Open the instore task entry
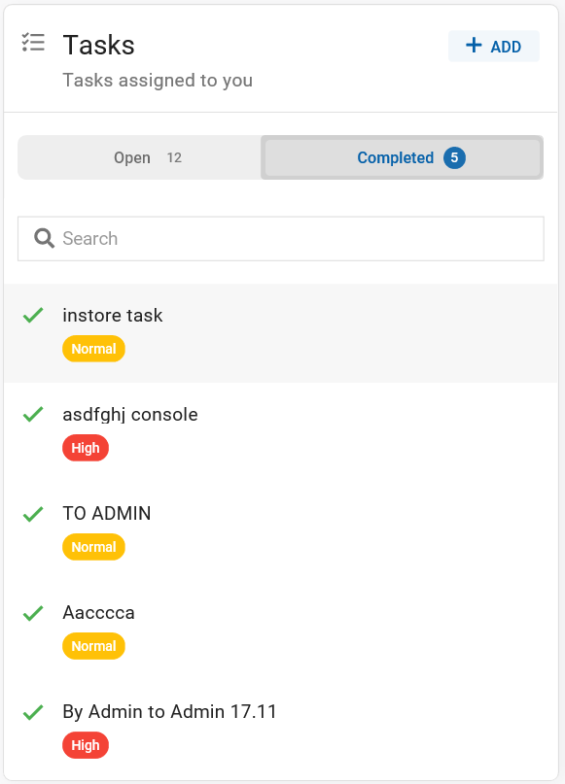The height and width of the screenshot is (784, 565). tap(281, 333)
